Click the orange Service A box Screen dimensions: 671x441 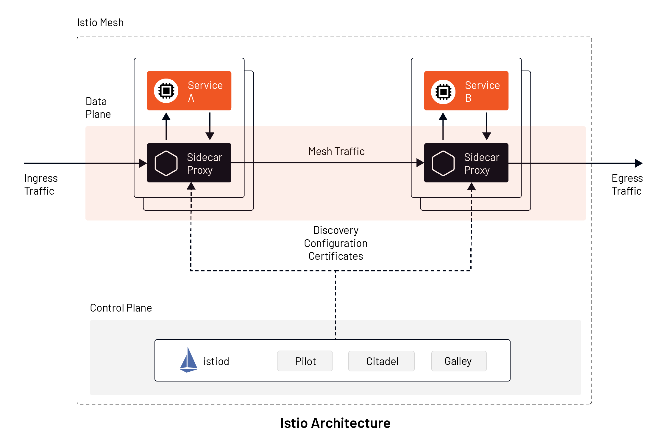[x=189, y=91]
